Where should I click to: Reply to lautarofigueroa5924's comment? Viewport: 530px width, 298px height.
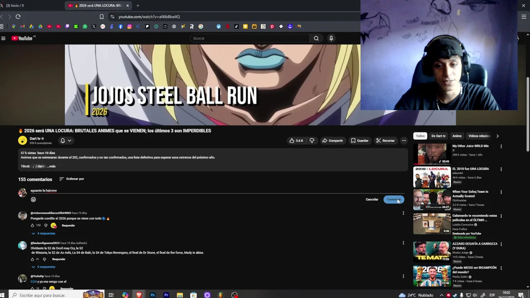click(59, 259)
